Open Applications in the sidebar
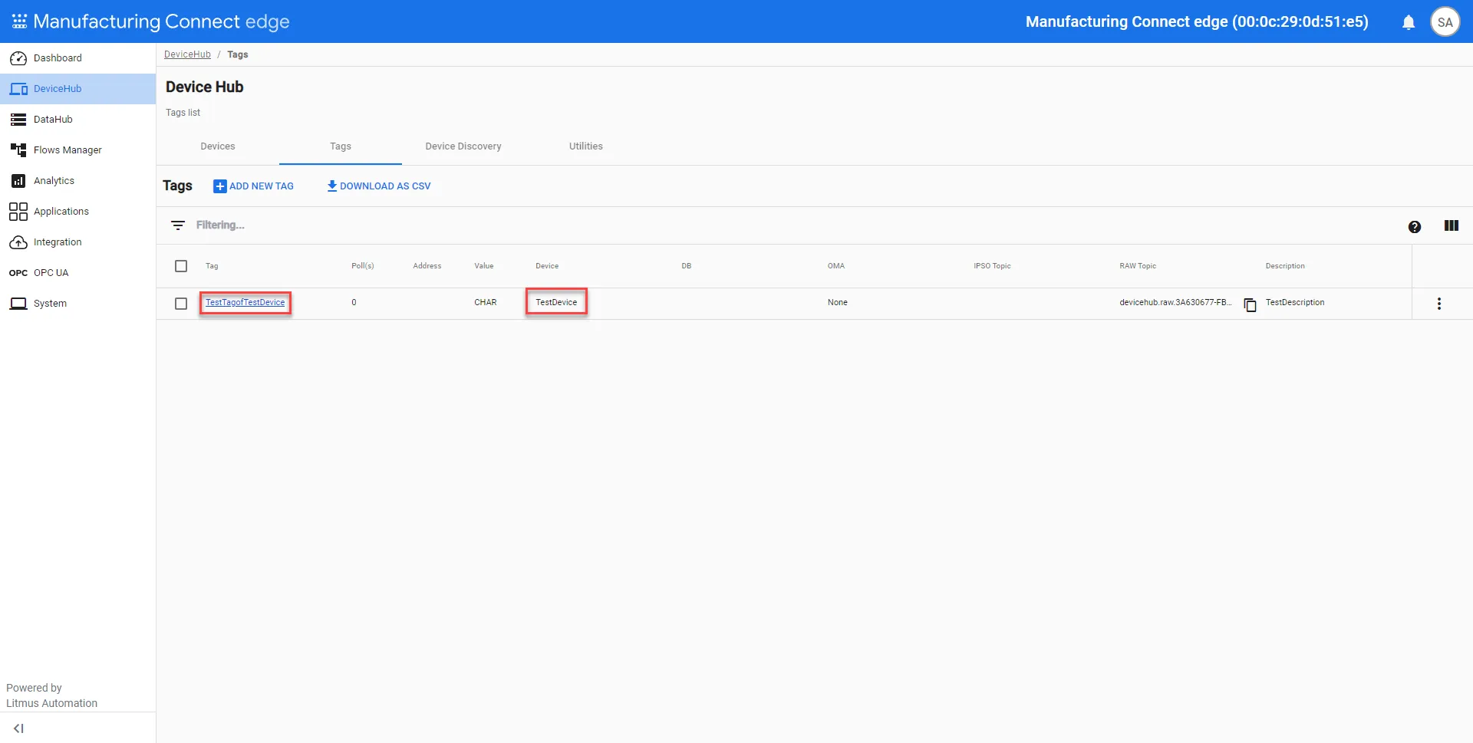The width and height of the screenshot is (1473, 743). [x=77, y=212]
